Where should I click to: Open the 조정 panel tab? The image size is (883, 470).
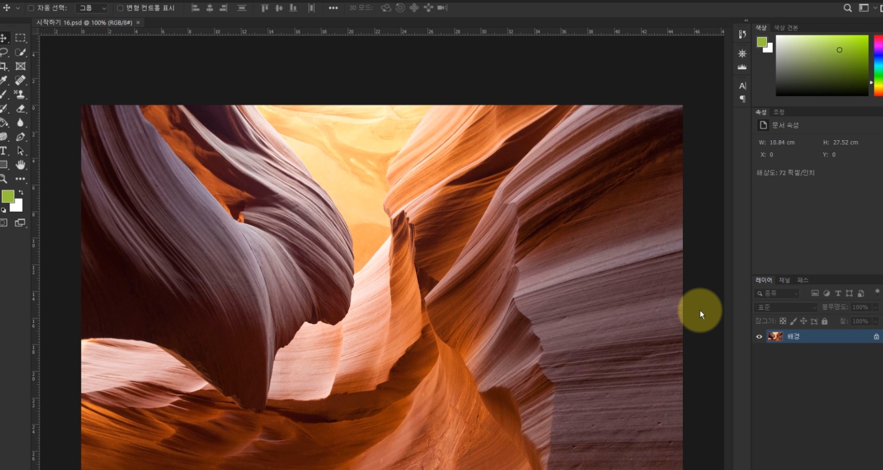tap(779, 112)
